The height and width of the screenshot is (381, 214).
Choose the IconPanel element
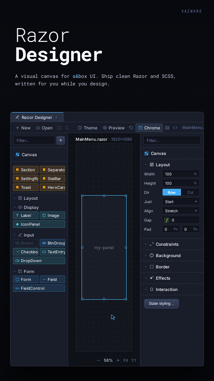[39, 224]
